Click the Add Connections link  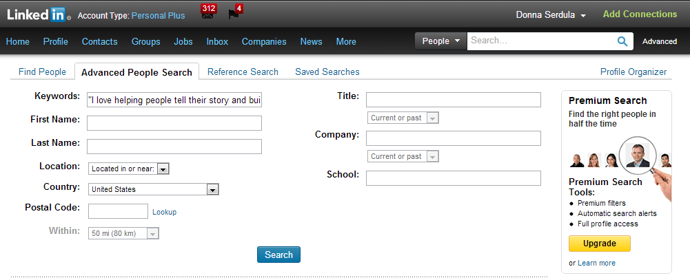640,14
